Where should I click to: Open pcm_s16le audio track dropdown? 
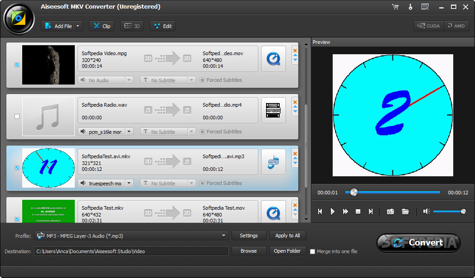click(x=129, y=132)
